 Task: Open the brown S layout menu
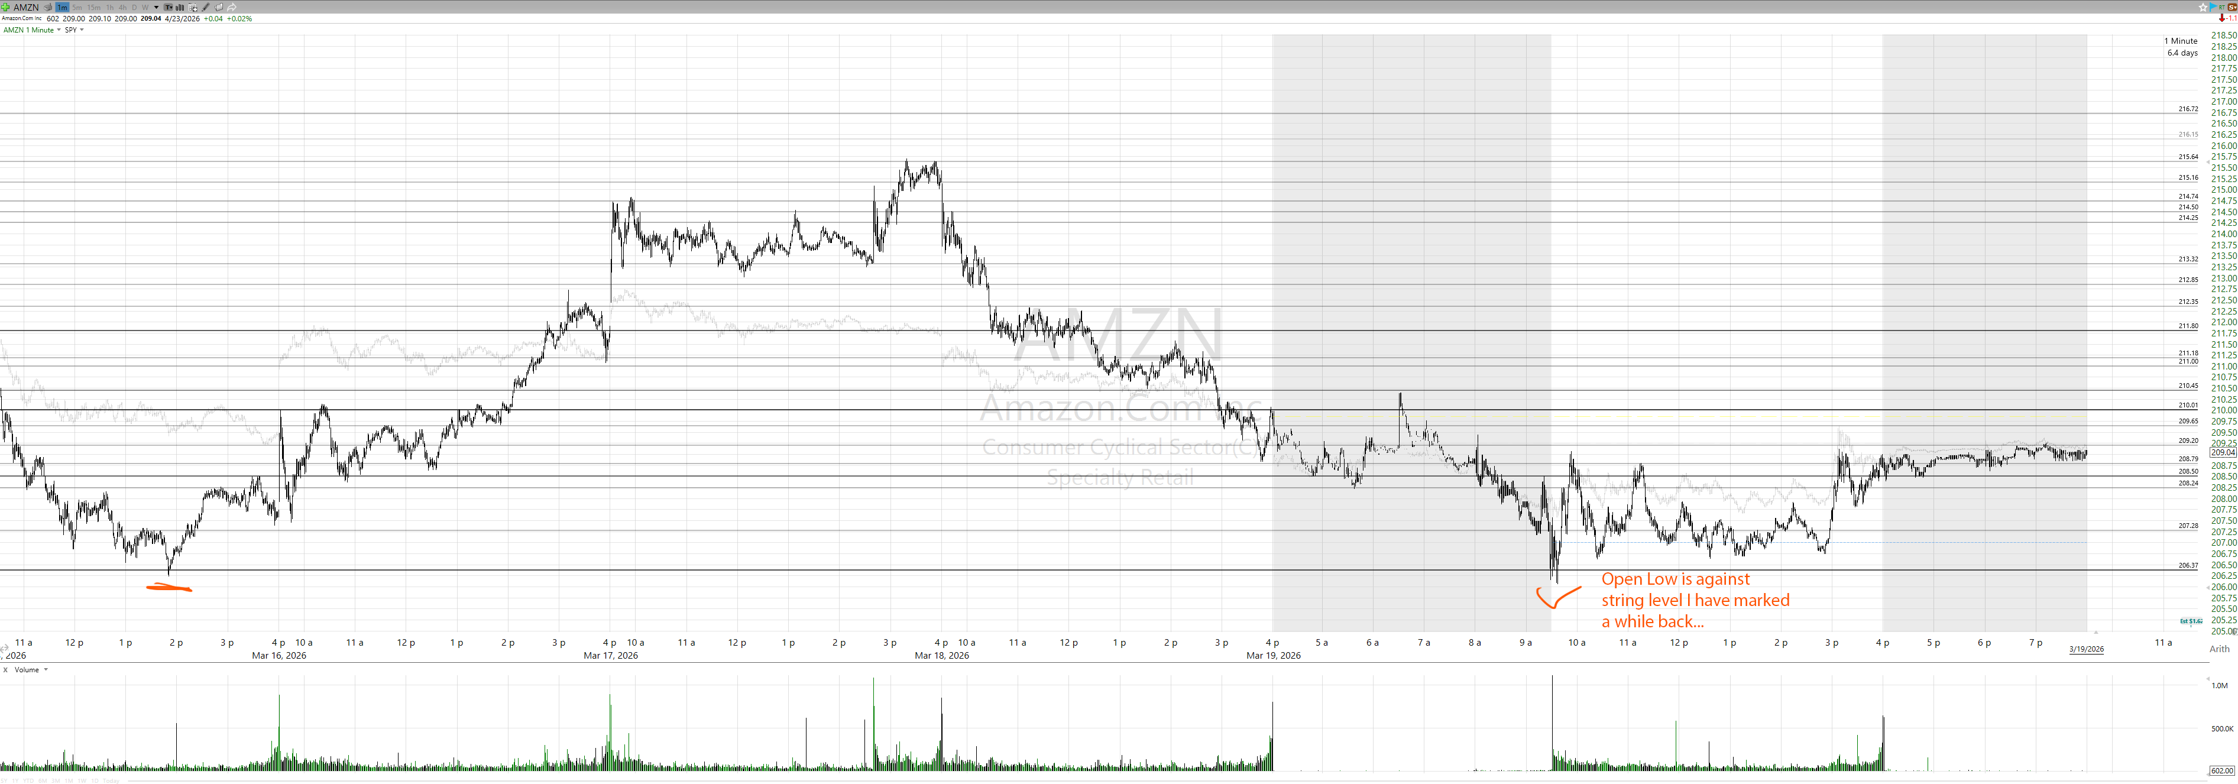(x=2233, y=7)
